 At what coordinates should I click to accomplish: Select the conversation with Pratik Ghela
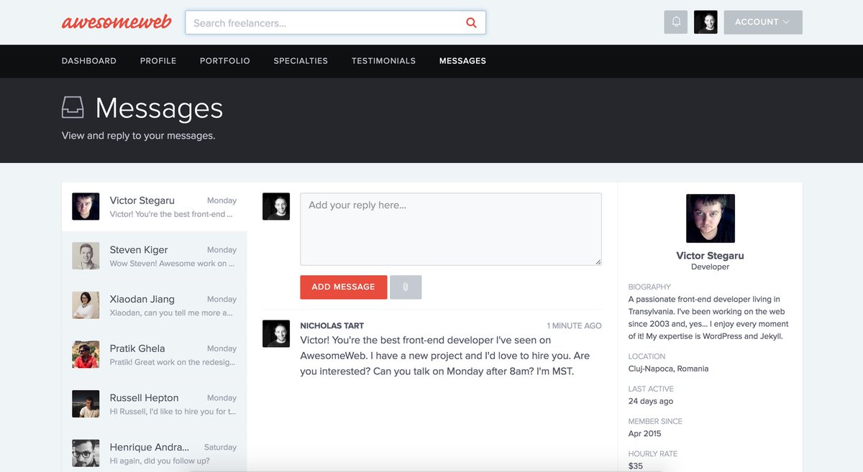153,355
